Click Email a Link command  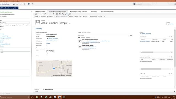[78, 16]
